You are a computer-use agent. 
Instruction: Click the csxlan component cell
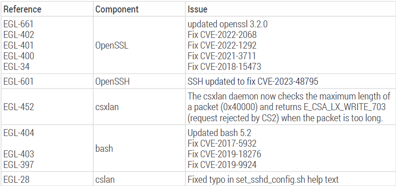[107, 107]
